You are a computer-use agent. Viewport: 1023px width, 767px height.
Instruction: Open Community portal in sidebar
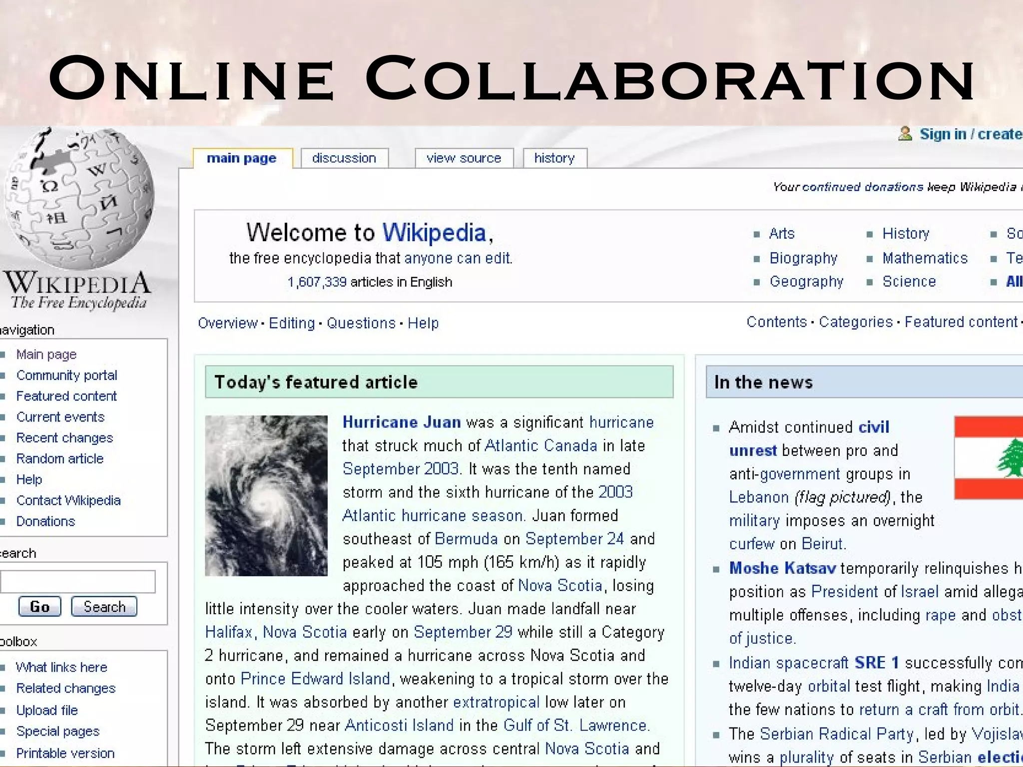point(67,376)
